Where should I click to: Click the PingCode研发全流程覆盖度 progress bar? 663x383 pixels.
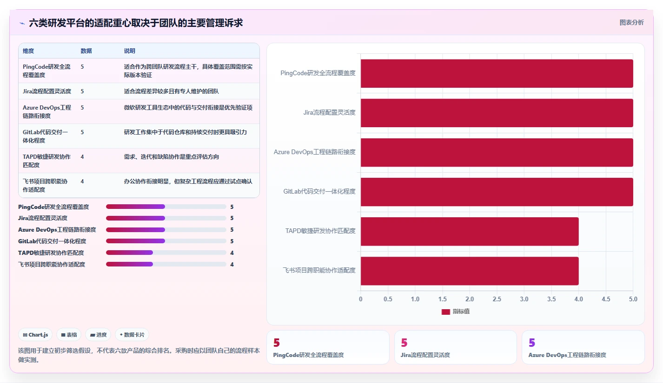click(166, 207)
